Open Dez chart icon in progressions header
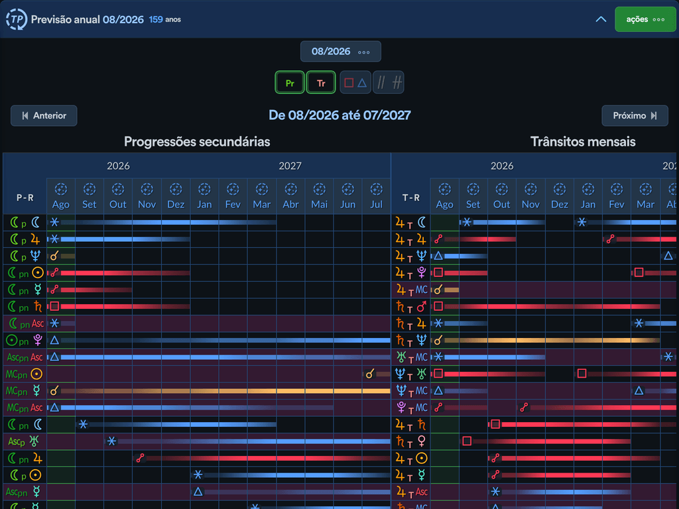This screenshot has width=679, height=509. click(x=176, y=189)
